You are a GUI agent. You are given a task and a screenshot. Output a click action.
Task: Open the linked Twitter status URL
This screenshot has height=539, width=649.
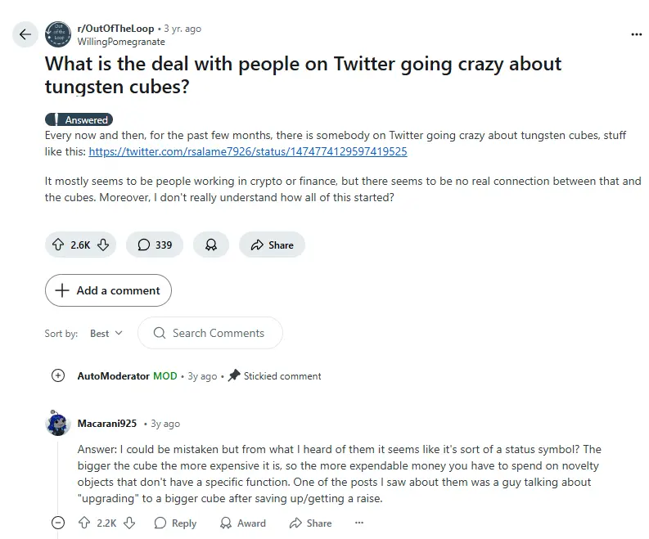(247, 151)
